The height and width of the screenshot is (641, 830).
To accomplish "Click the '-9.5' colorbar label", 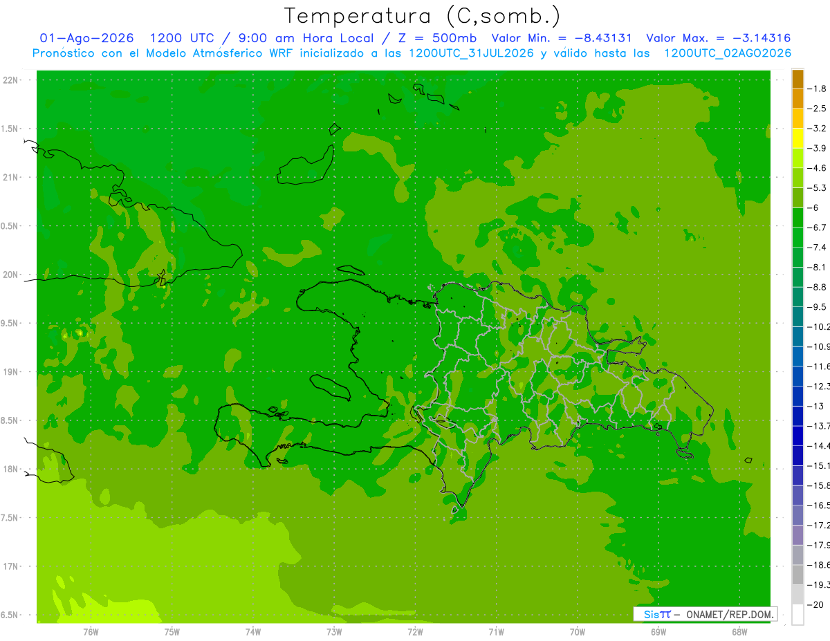I will (818, 307).
